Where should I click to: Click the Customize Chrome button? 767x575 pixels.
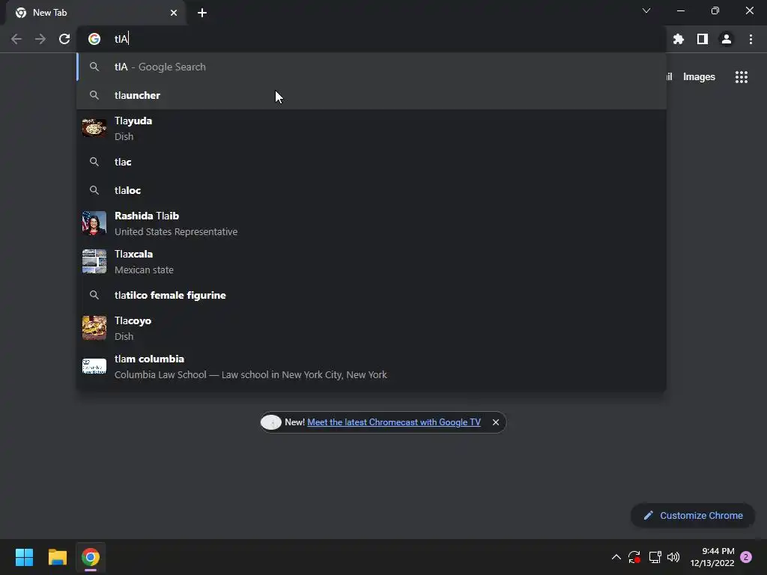click(x=693, y=515)
